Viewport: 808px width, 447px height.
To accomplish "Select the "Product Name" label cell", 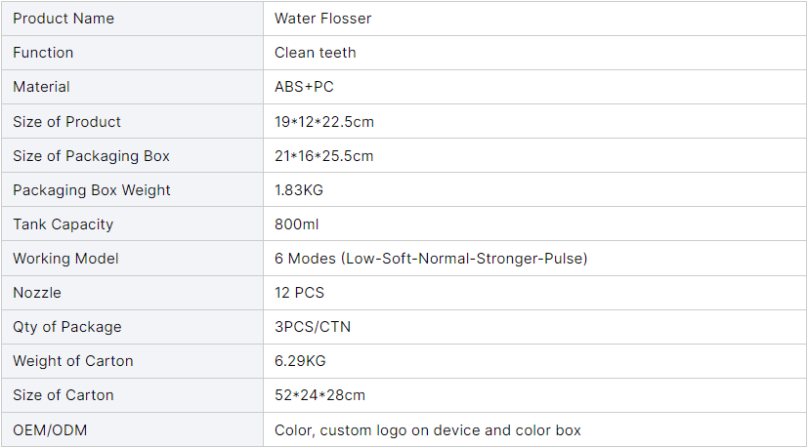I will [64, 19].
